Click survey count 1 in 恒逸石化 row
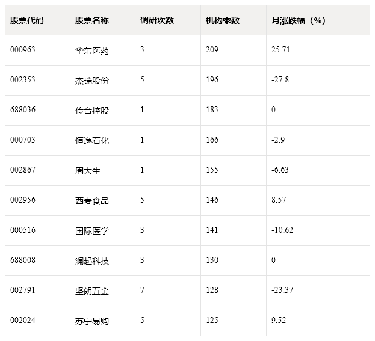 pos(142,140)
